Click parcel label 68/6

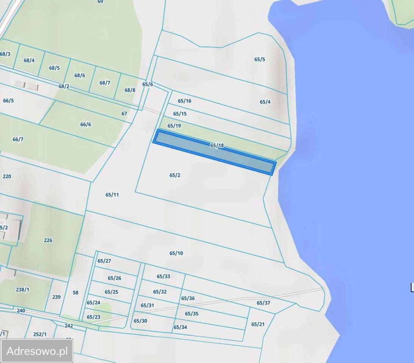(80, 75)
